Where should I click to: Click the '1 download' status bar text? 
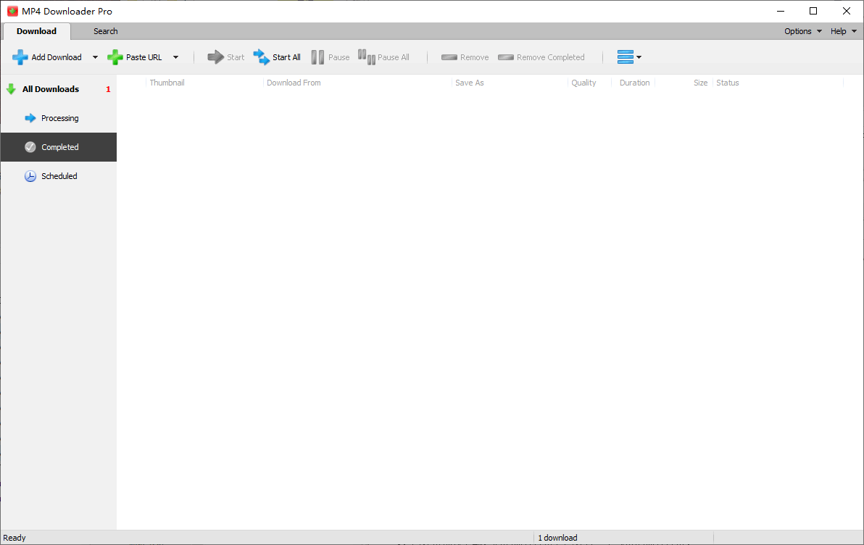click(557, 538)
